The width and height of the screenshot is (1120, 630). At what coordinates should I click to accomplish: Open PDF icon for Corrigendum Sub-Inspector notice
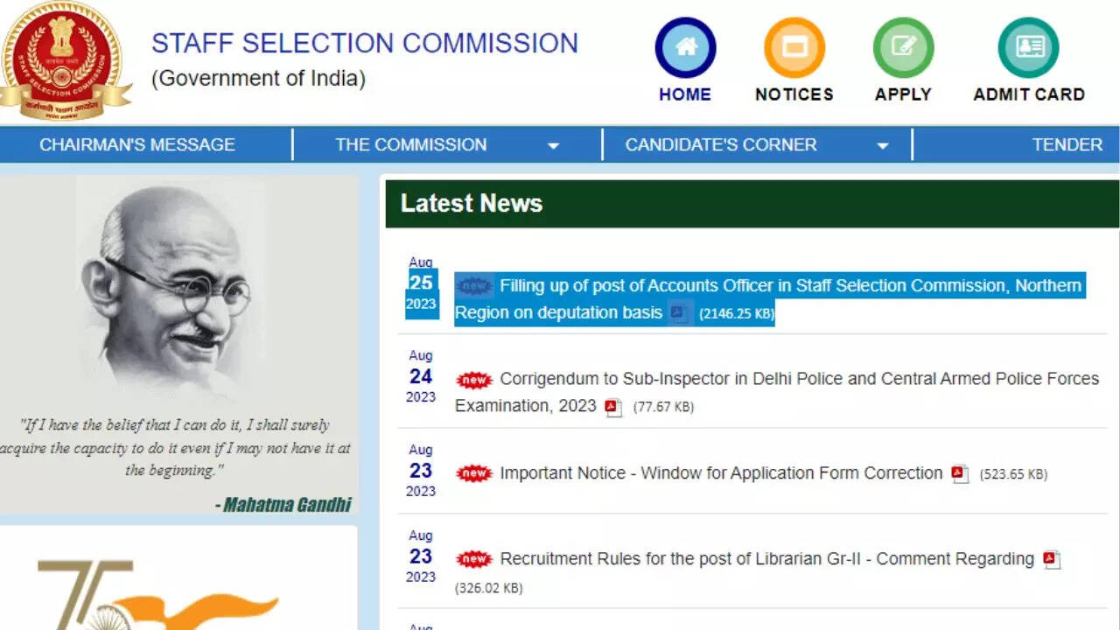[x=613, y=407]
